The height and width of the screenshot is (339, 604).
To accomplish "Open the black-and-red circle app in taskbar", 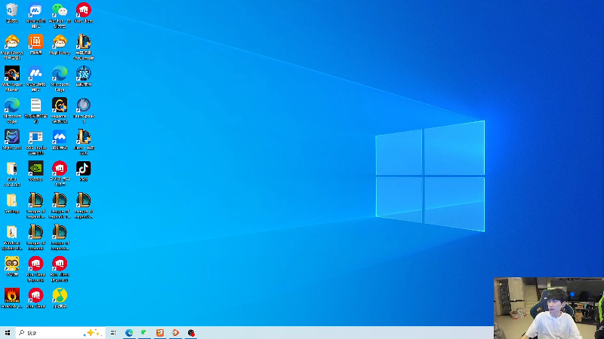I will pyautogui.click(x=191, y=333).
